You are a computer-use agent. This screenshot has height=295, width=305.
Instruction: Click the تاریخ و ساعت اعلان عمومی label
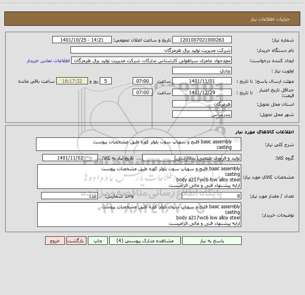(142, 40)
